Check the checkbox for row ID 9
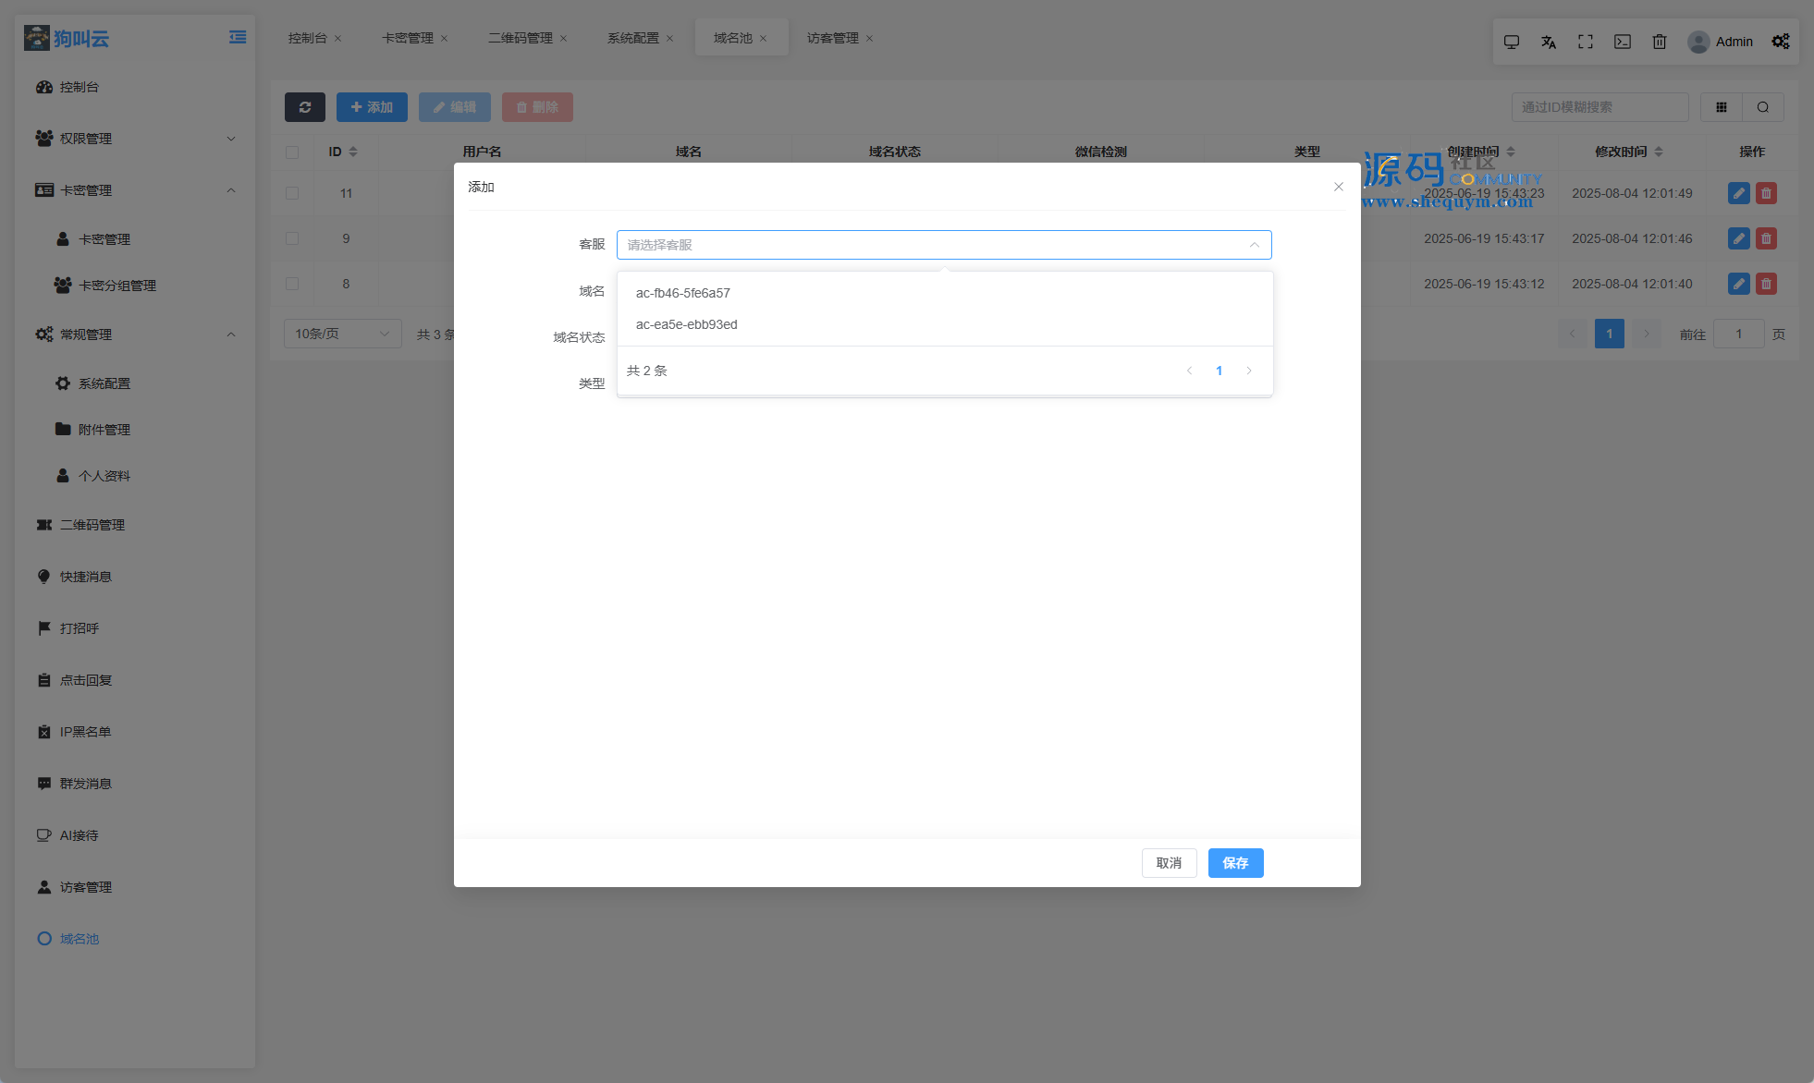This screenshot has width=1814, height=1083. point(292,238)
